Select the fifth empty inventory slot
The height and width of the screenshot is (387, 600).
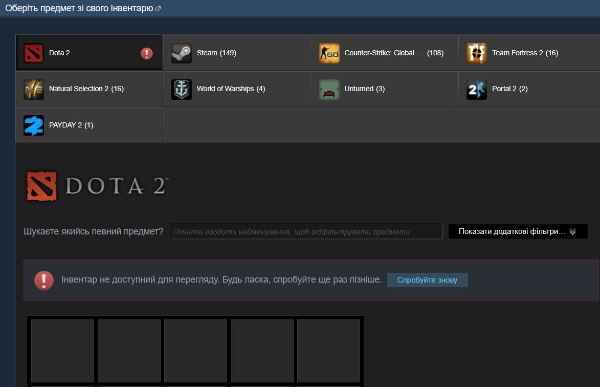pyautogui.click(x=329, y=351)
